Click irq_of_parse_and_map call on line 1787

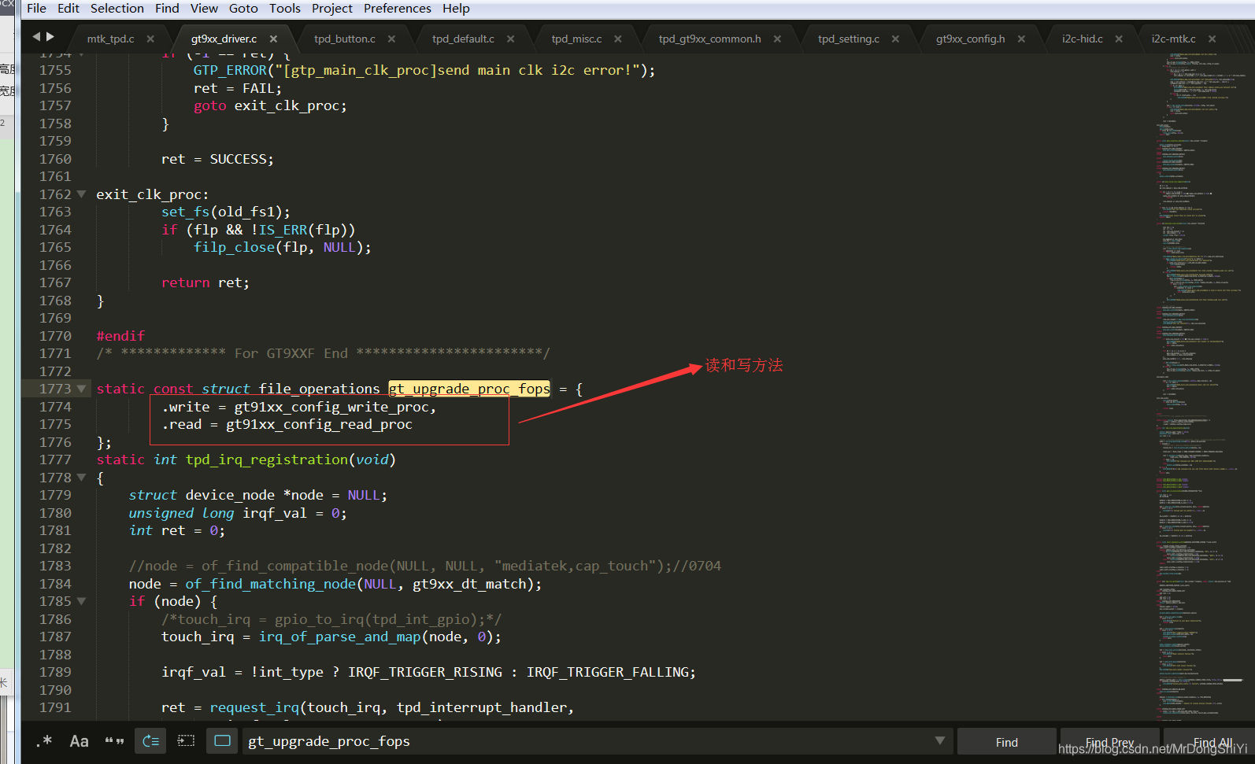click(340, 637)
